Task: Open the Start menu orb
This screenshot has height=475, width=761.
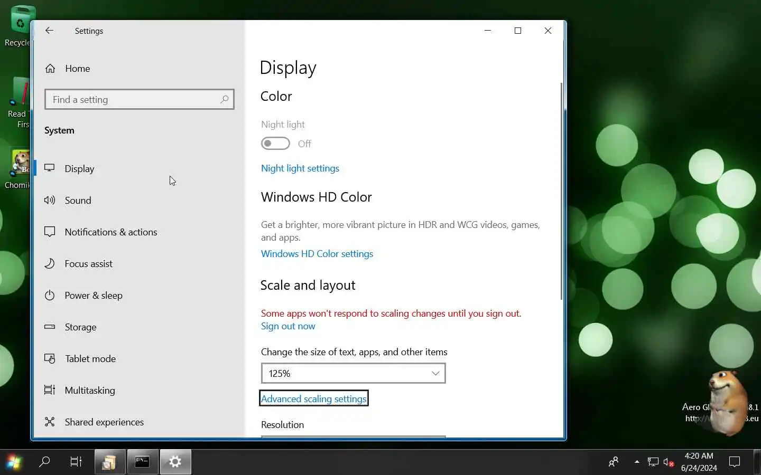Action: point(14,462)
